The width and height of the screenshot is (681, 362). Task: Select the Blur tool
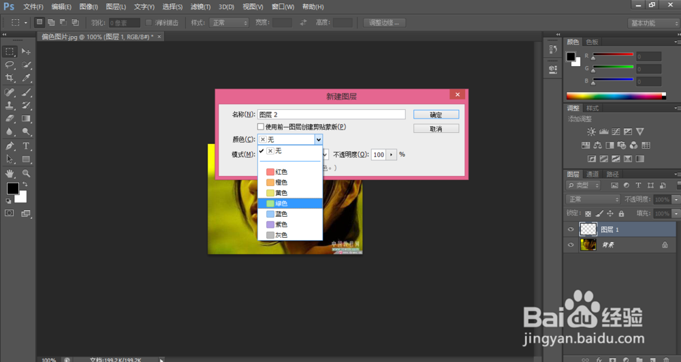coord(9,132)
